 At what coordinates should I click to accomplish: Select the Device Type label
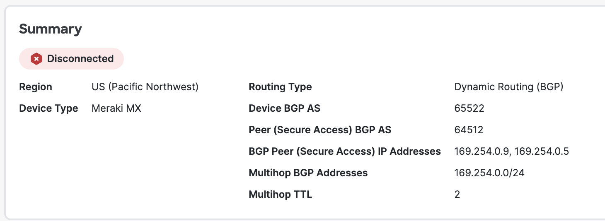coord(48,108)
